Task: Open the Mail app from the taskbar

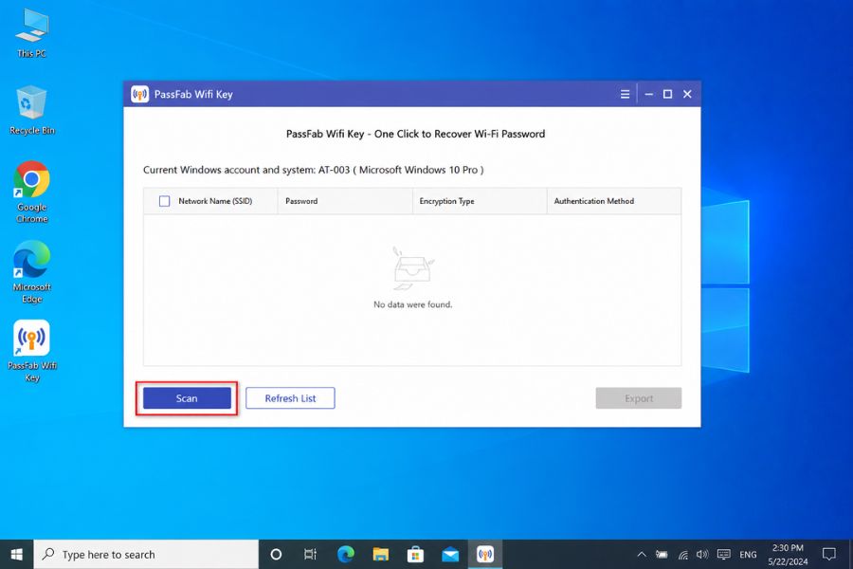Action: coord(450,554)
